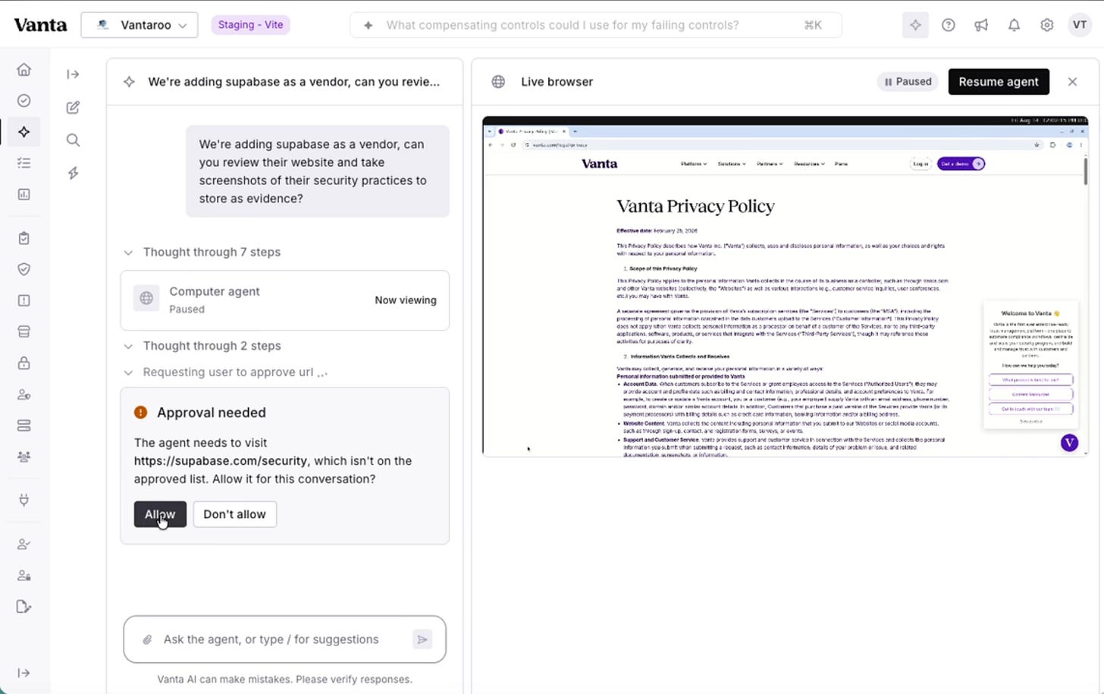This screenshot has width=1104, height=694.
Task: Click the conversation title sparkle icon
Action: [129, 82]
